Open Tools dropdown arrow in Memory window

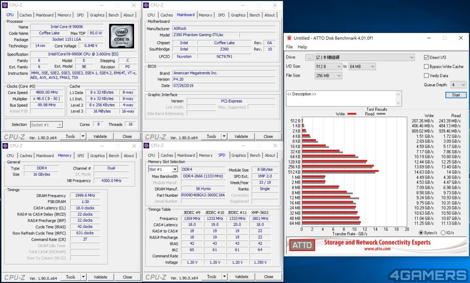pyautogui.click(x=83, y=277)
